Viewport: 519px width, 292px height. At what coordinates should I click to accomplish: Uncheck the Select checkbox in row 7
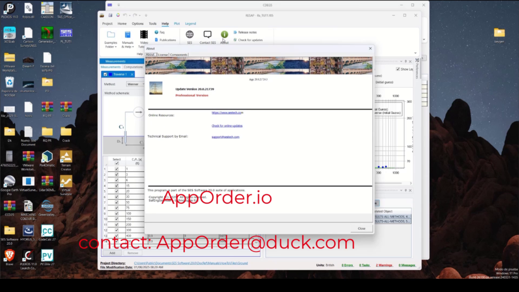coord(117,202)
